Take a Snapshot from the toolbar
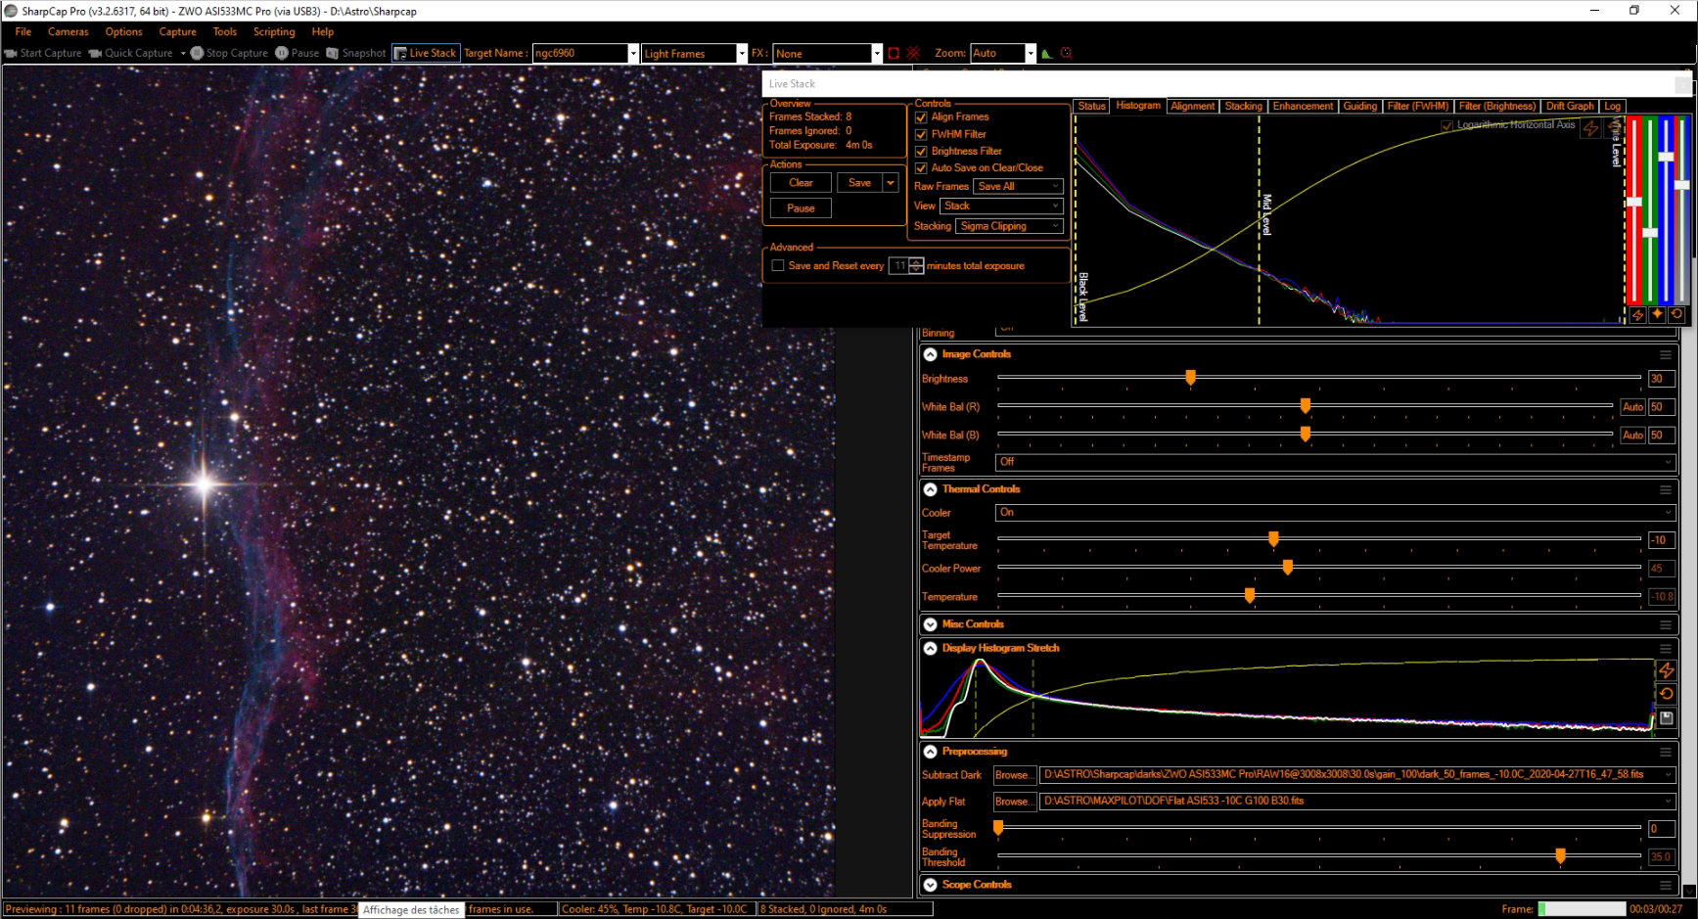The height and width of the screenshot is (919, 1698). click(x=356, y=53)
